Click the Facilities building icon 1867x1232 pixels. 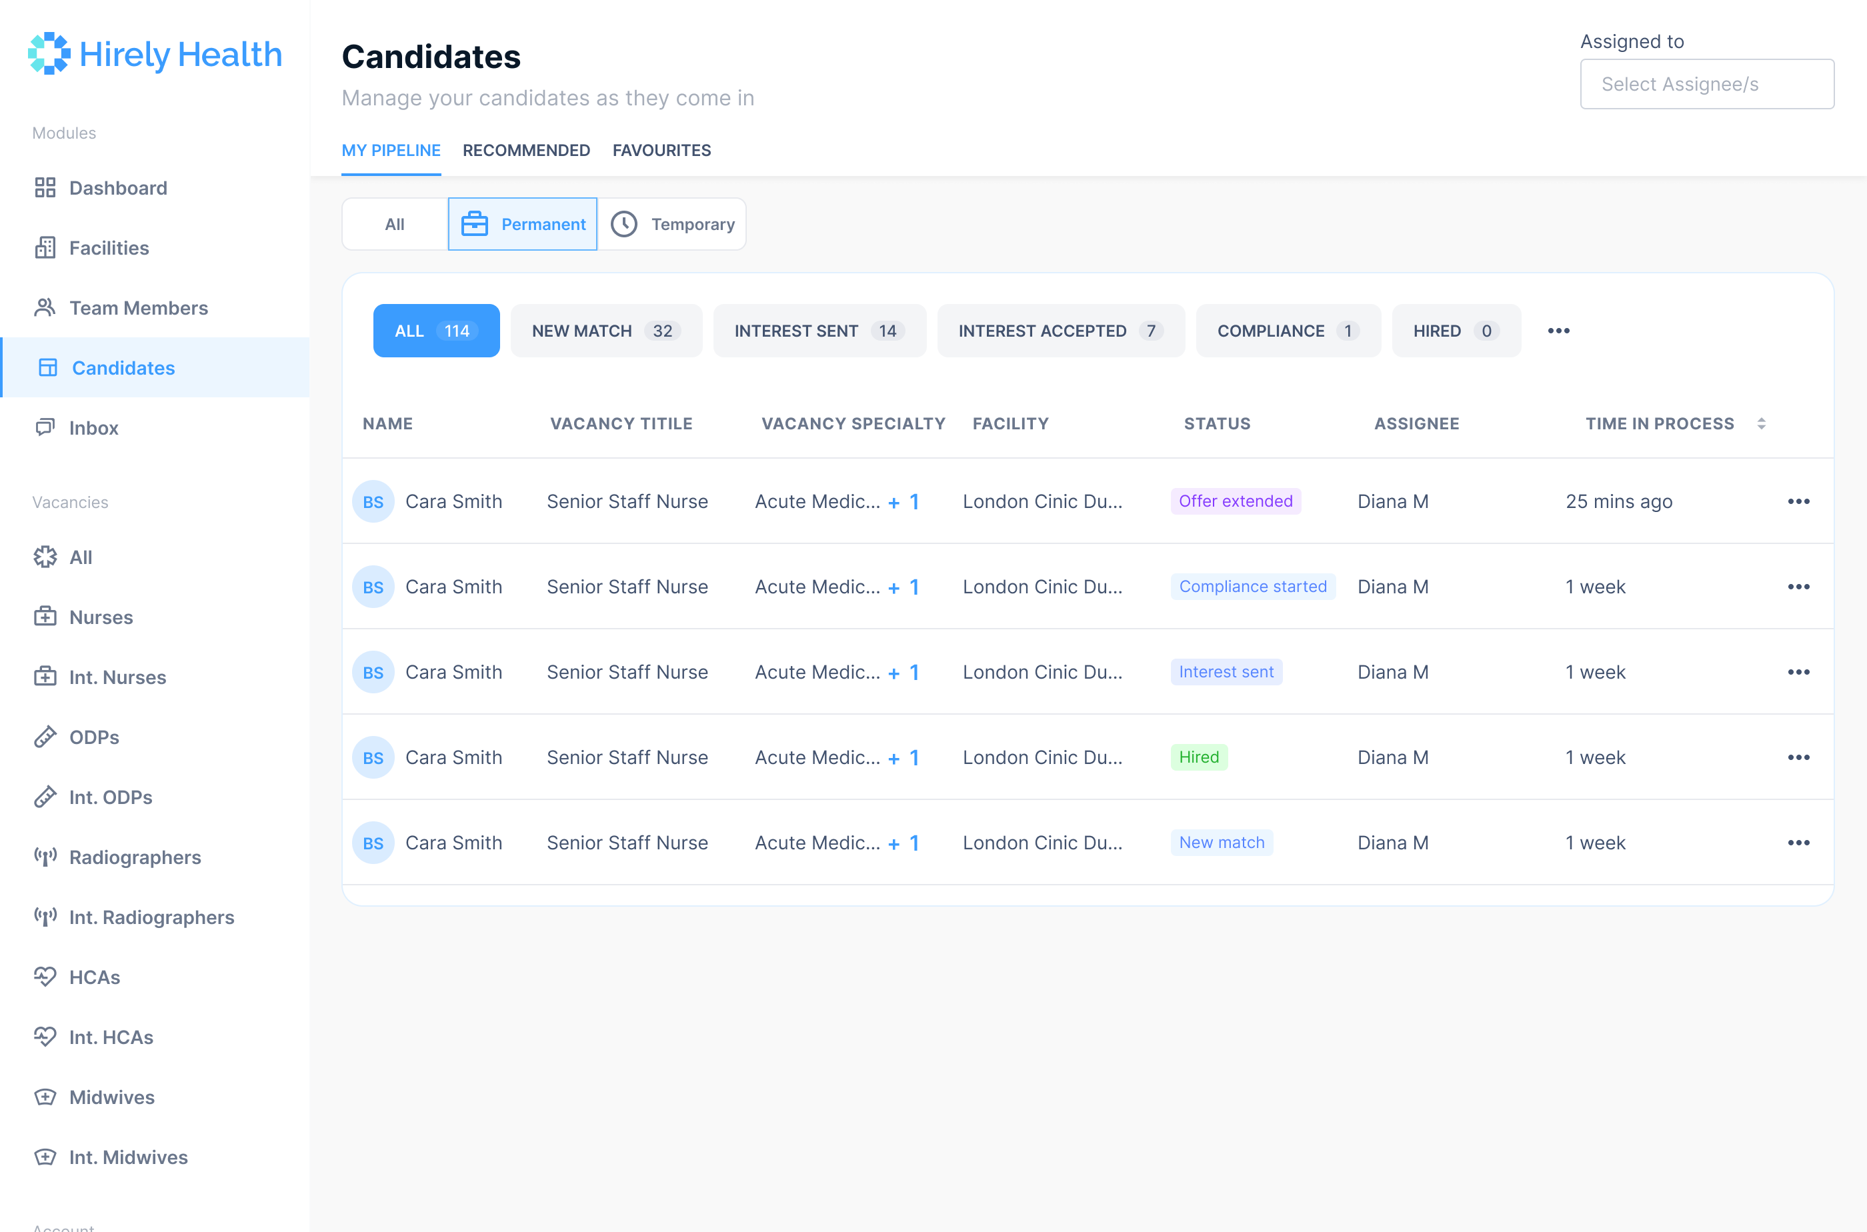(x=45, y=247)
